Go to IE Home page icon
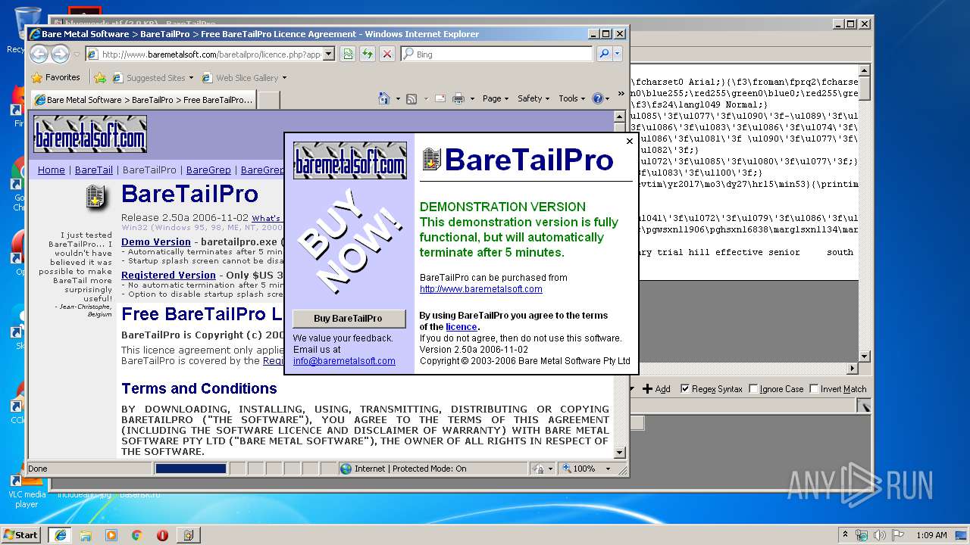This screenshot has height=545, width=970. point(384,98)
